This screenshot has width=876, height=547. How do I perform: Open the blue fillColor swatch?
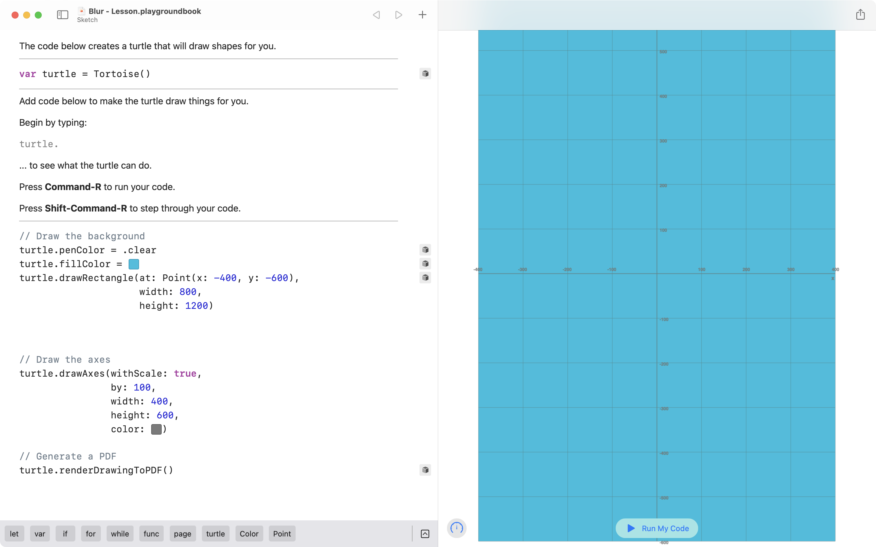point(134,264)
